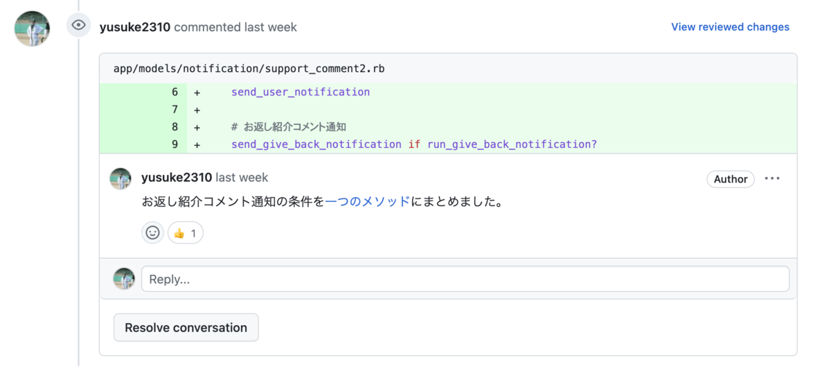
Task: Click the Resolve conversation button
Action: coord(186,327)
